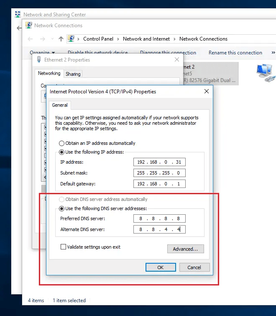Open the Organize dropdown menu
This screenshot has width=276, height=316.
pos(42,53)
